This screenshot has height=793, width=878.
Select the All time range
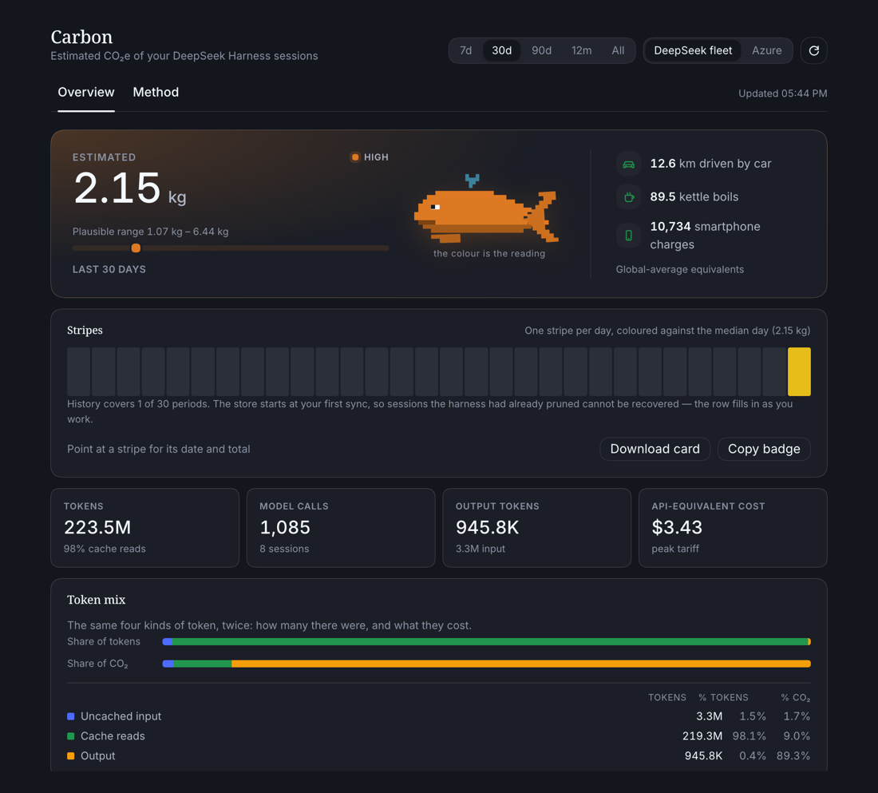(x=618, y=50)
